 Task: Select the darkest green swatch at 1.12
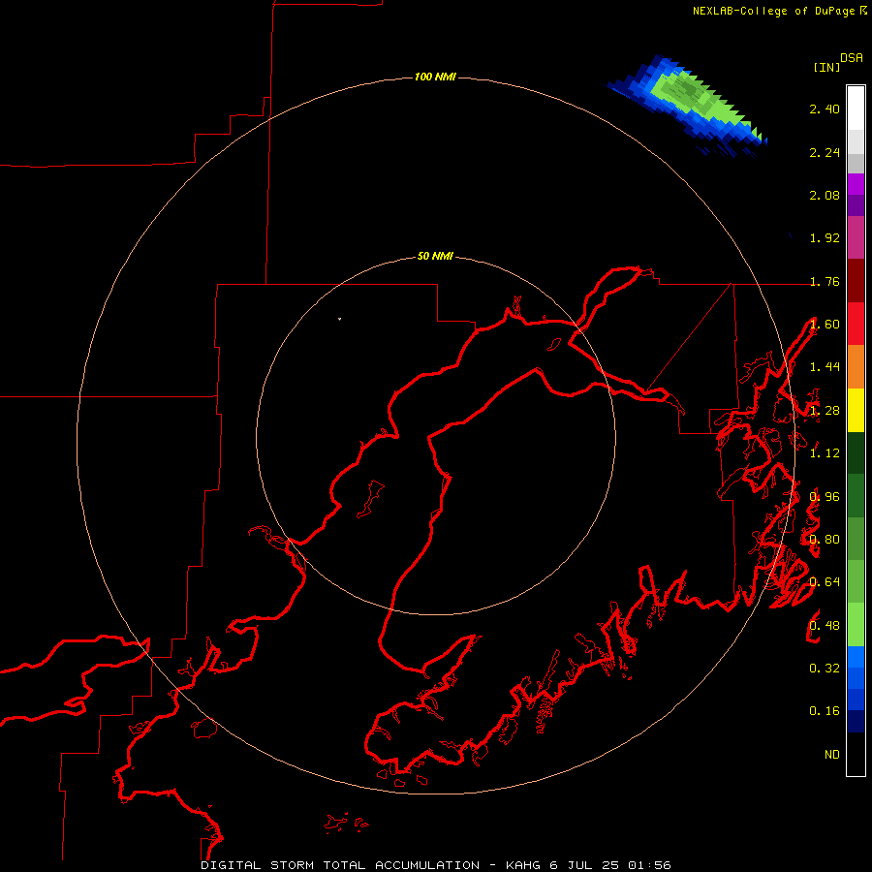pos(856,452)
